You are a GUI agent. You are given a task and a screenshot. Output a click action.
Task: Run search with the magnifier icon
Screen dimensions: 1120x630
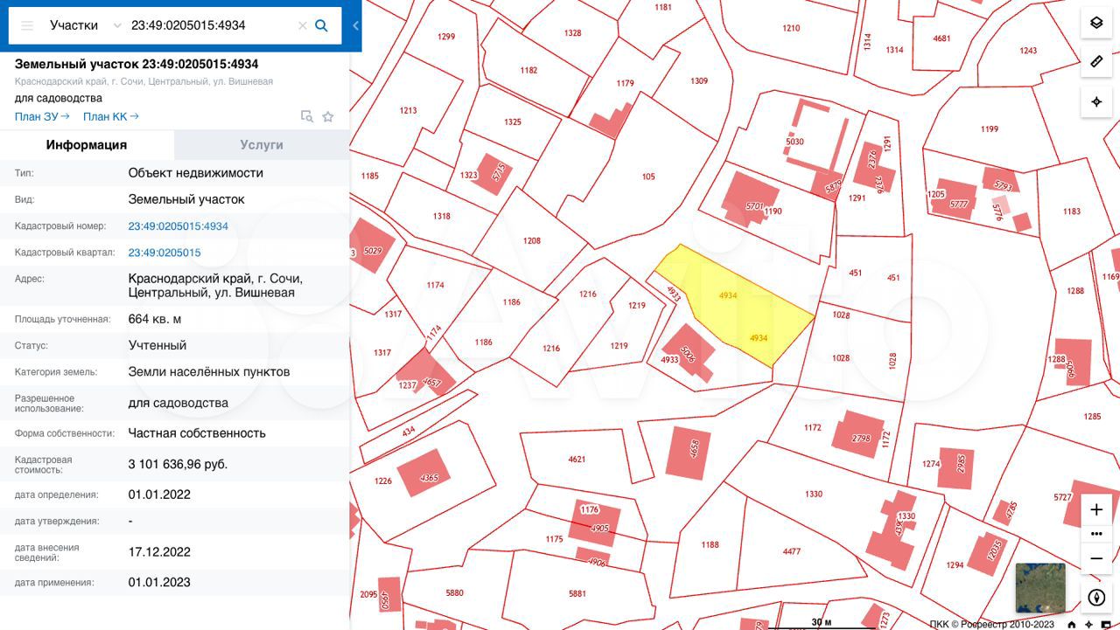click(x=322, y=25)
